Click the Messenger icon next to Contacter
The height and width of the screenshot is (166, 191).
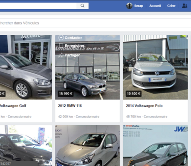pos(61,38)
